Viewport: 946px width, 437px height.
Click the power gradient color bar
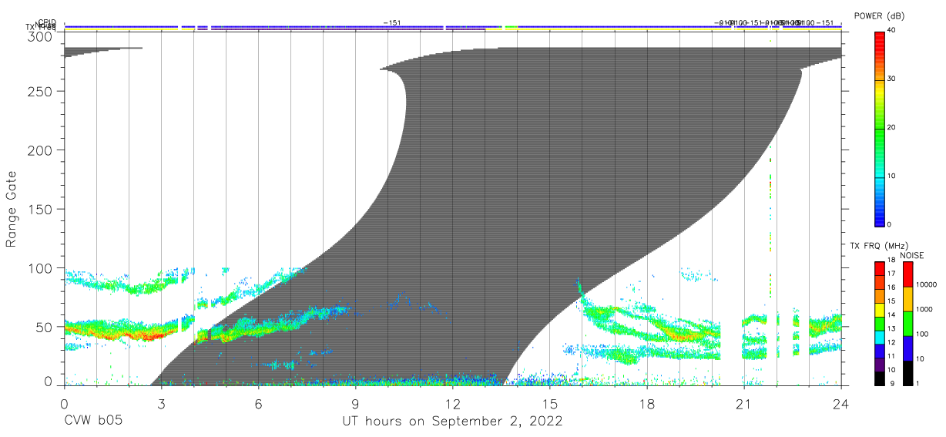click(879, 129)
